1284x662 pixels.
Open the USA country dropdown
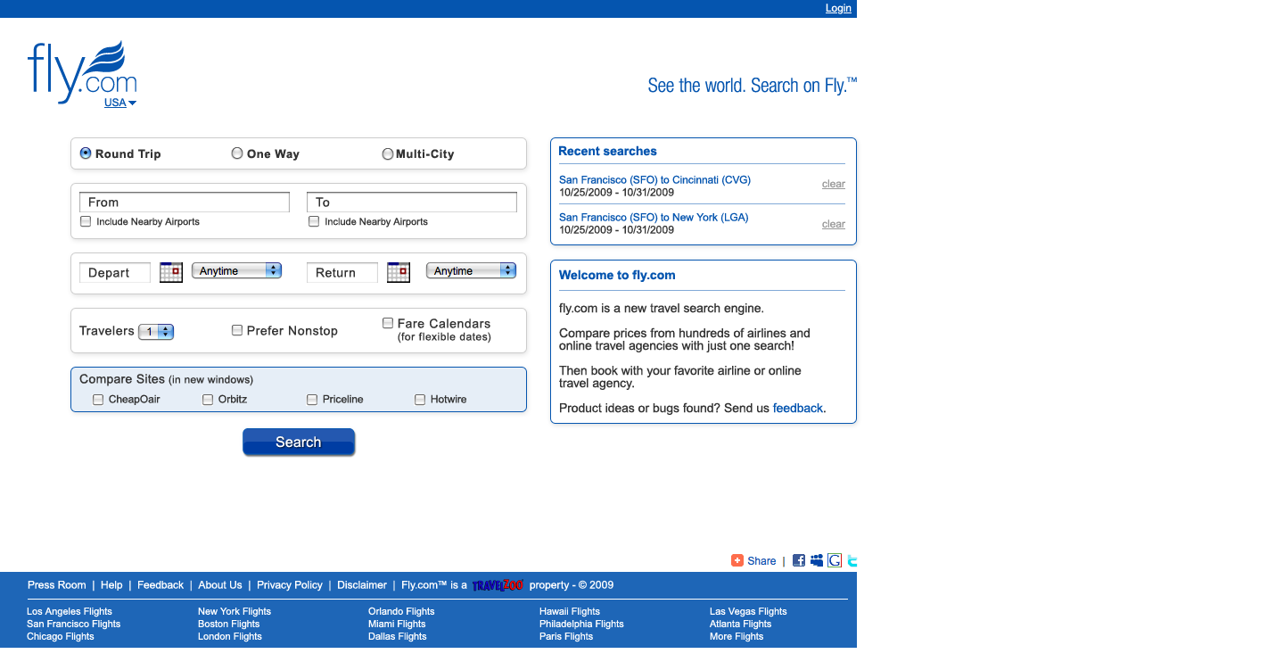(120, 103)
